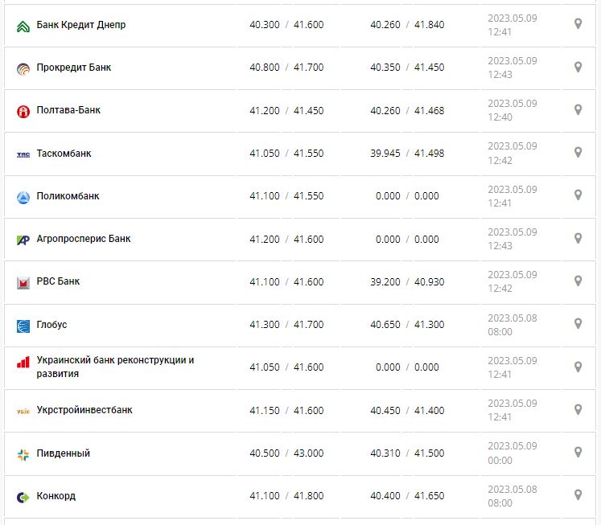This screenshot has height=525, width=601.
Task: Open the Прокредит Банк link
Action: click(74, 68)
